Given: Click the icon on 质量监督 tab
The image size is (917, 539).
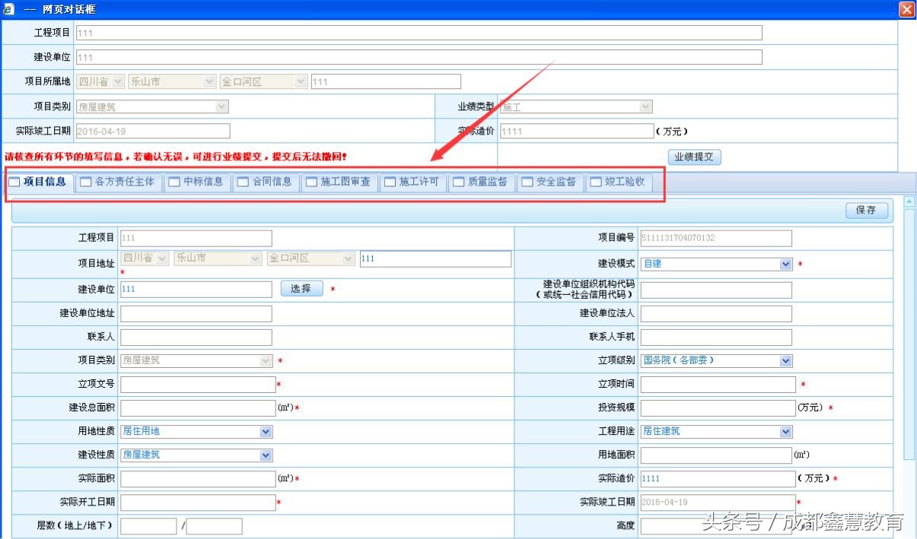Looking at the screenshot, I should coord(458,182).
